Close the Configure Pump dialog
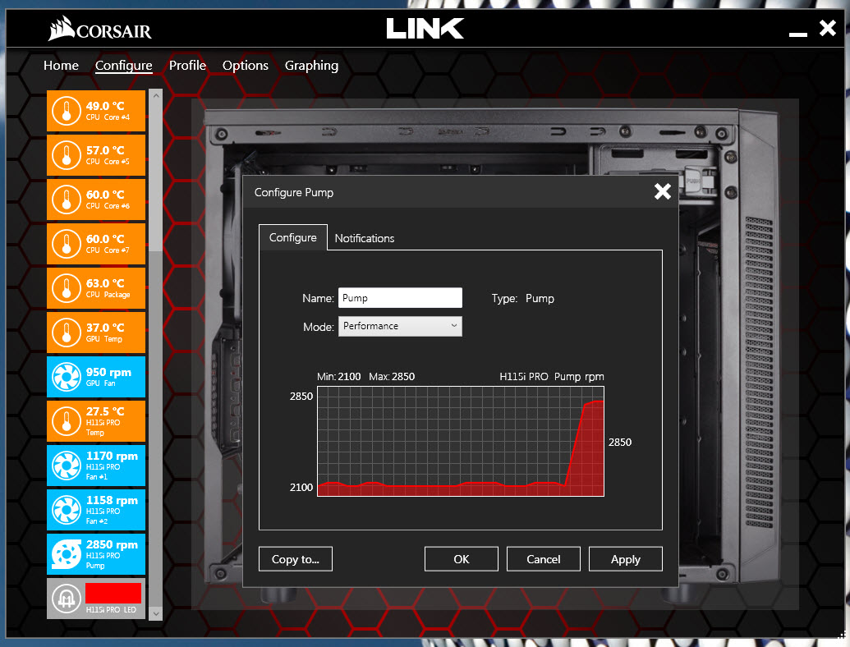The height and width of the screenshot is (647, 850). pos(663,191)
